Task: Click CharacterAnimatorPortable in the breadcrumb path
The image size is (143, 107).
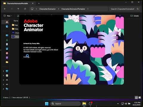Action: pos(73,9)
